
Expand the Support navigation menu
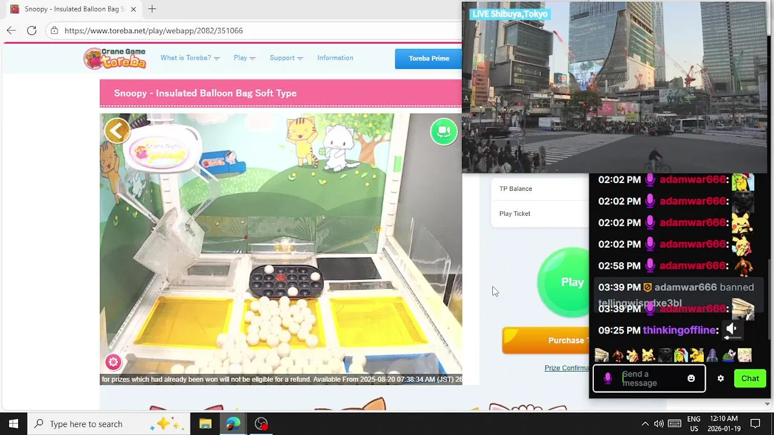tap(286, 58)
